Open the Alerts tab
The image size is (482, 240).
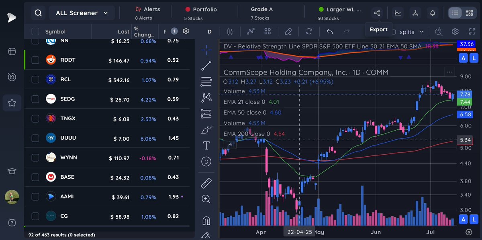tap(148, 13)
